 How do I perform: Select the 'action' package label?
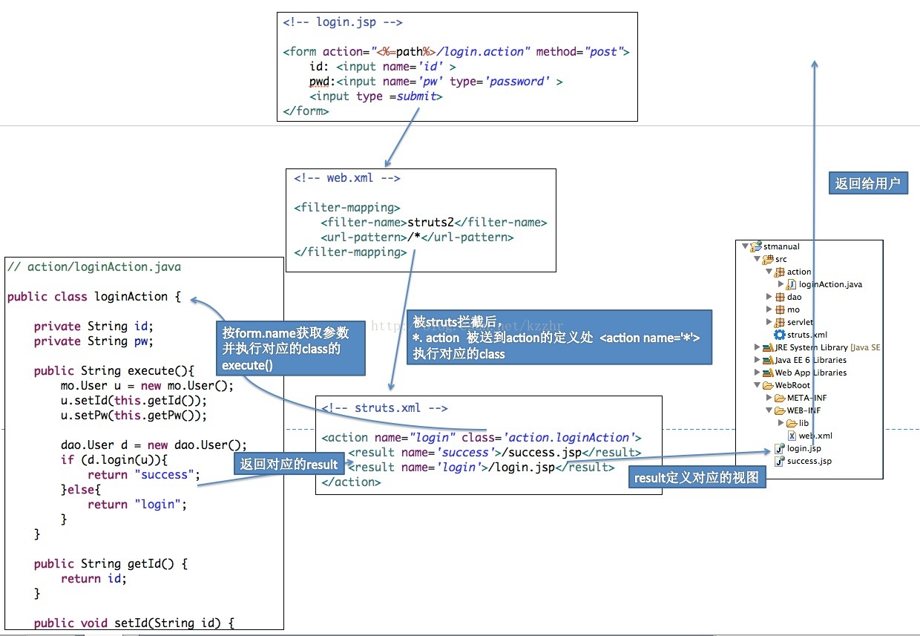(x=799, y=272)
